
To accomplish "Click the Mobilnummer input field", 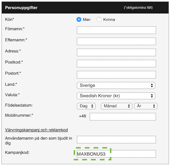I will pyautogui.click(x=123, y=117).
